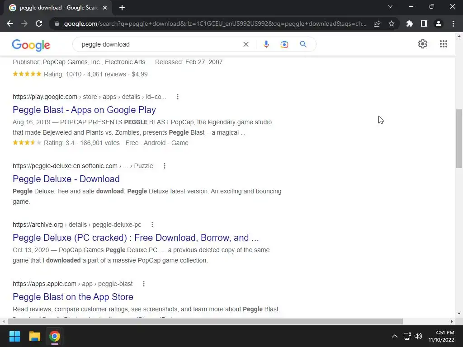Open Chrome profile avatar
This screenshot has height=347, width=463.
pyautogui.click(x=439, y=23)
